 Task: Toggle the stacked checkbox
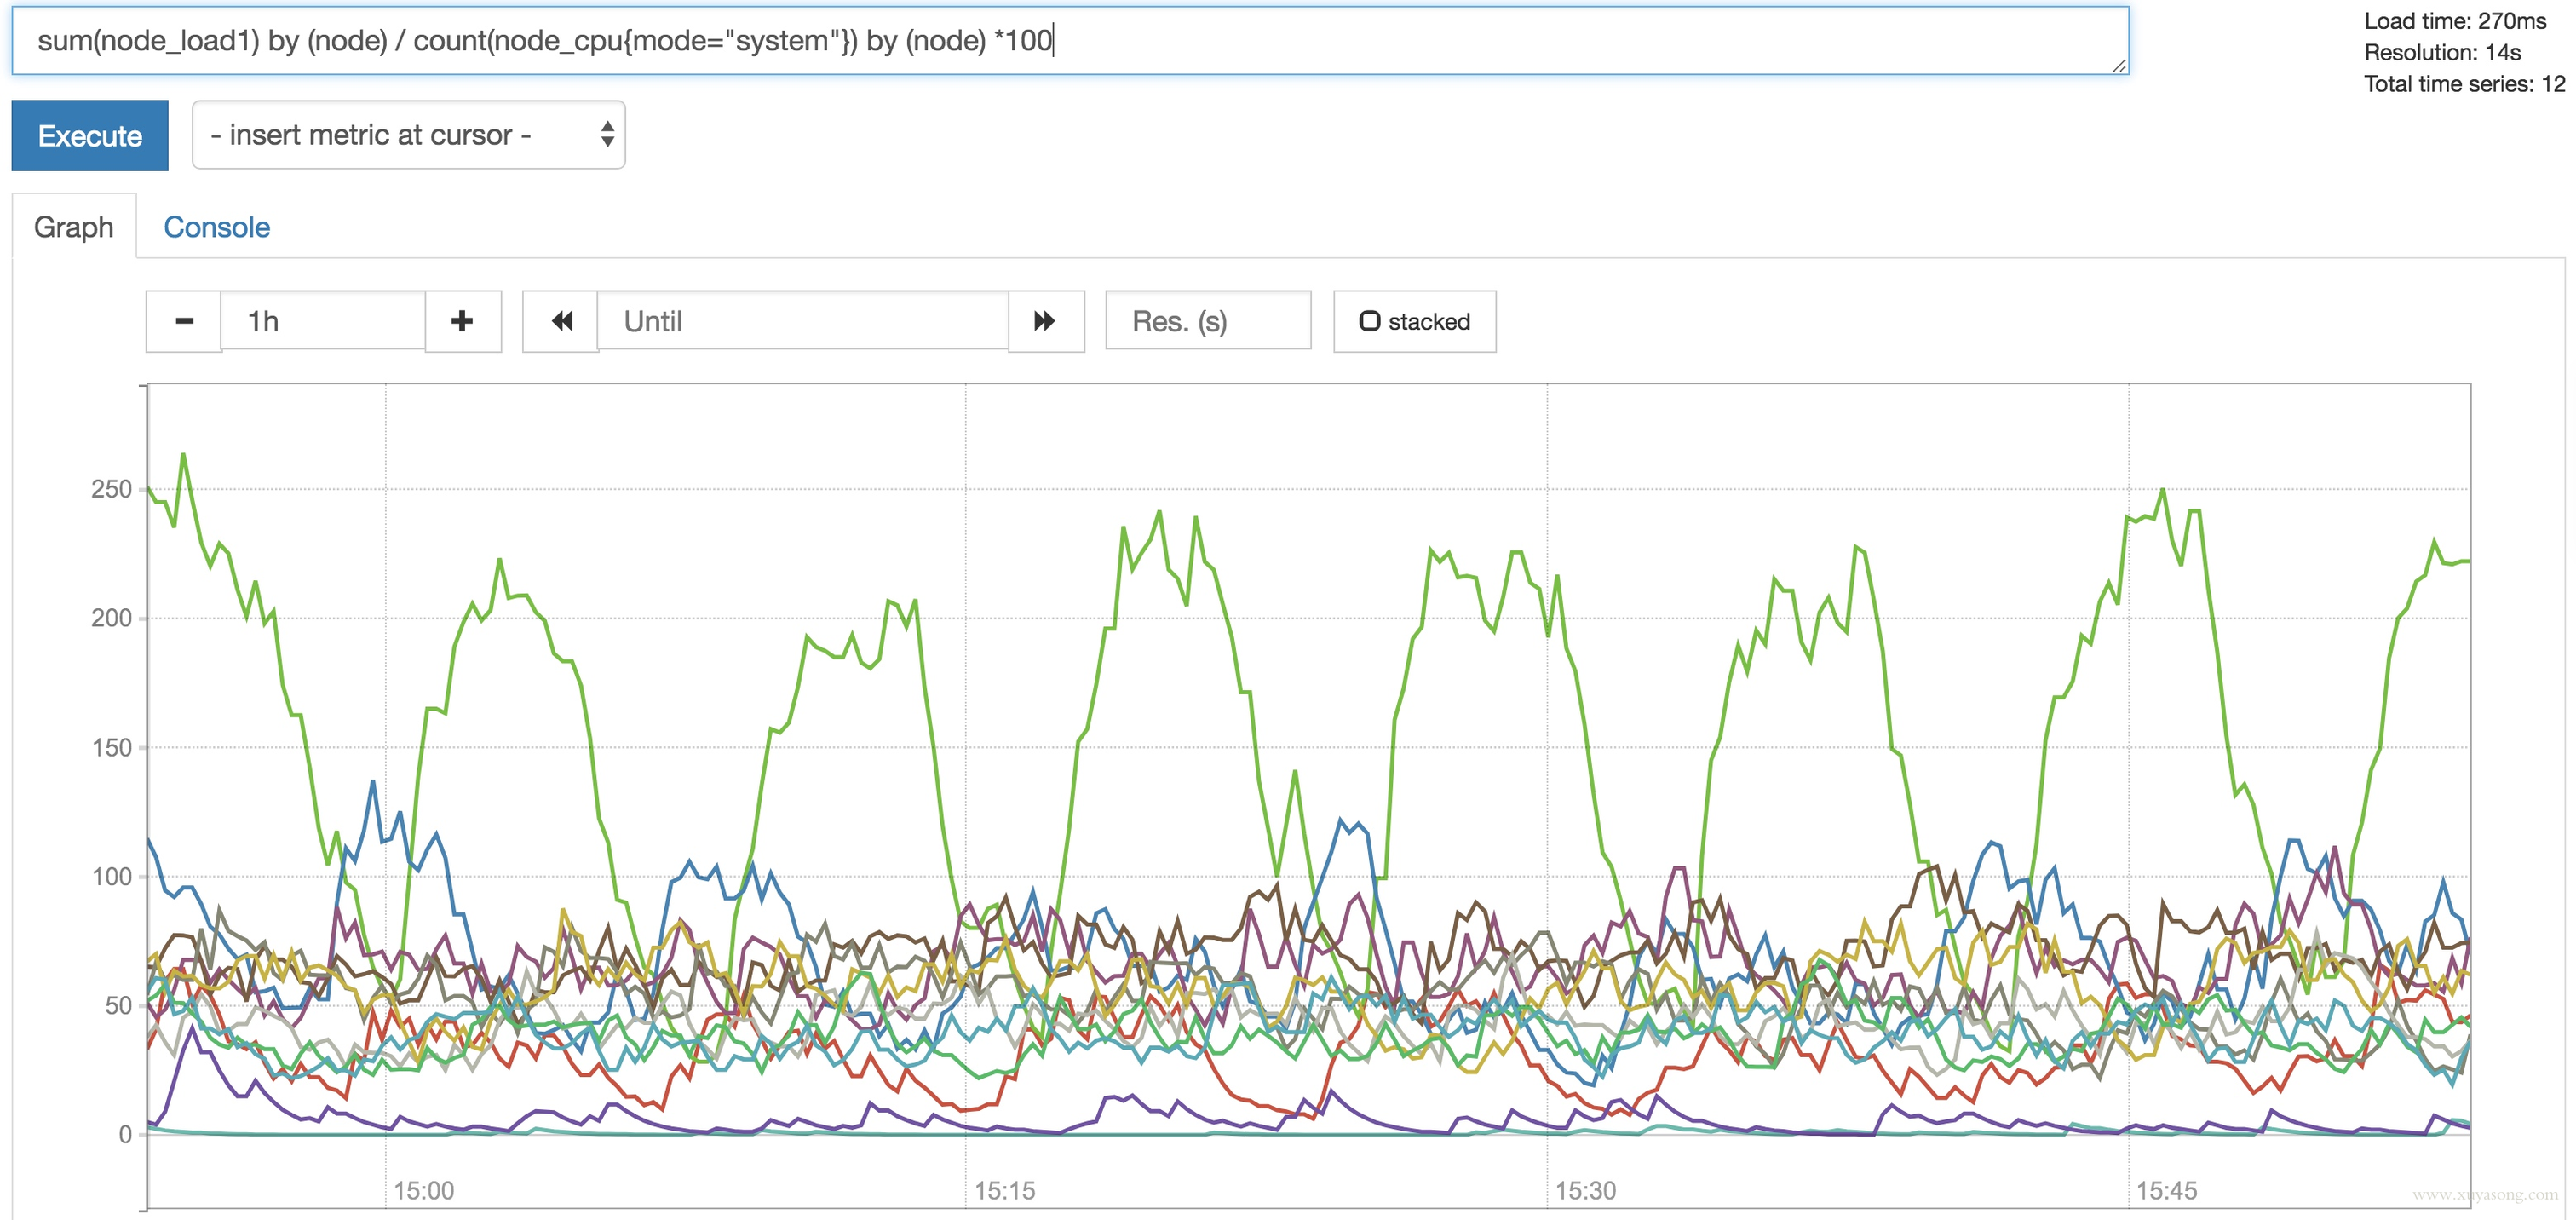(x=1369, y=321)
